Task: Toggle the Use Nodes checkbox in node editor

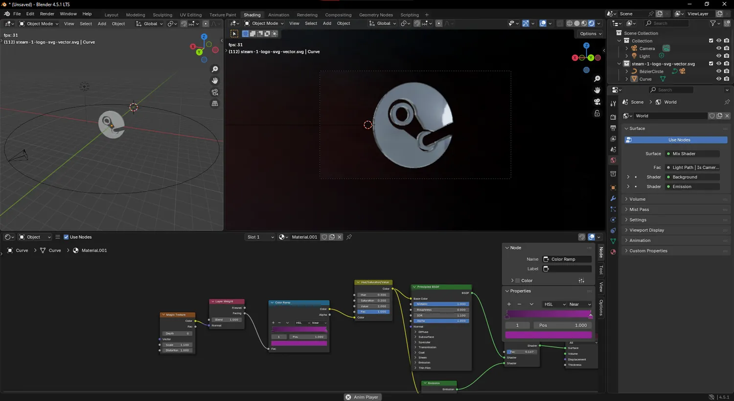Action: click(66, 237)
